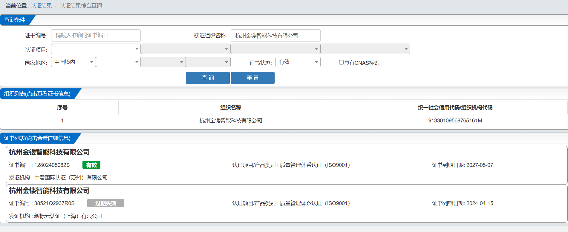Click the 统一社会信用代码/组织机构代码 column header
Screen dimensions: 568x232
[455, 107]
